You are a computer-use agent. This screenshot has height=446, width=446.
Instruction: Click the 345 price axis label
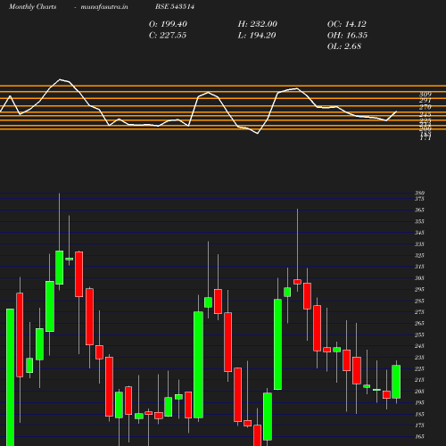[x=419, y=233]
